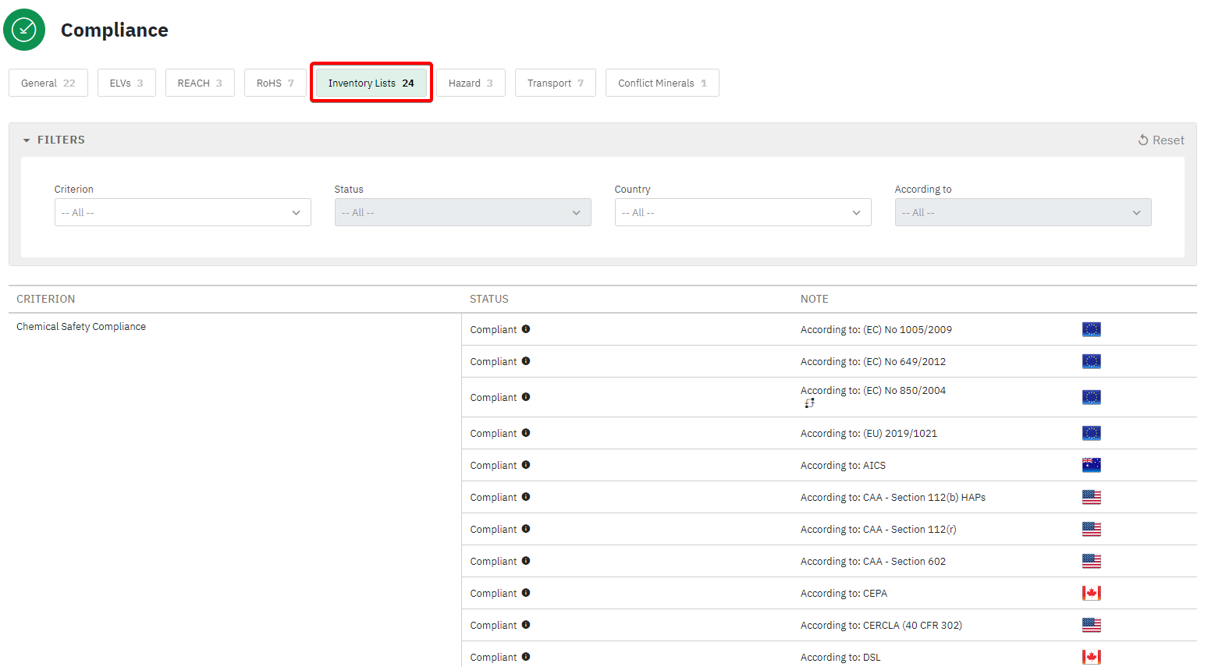Select the Conflict Minerals tab
Viewport: 1208px width, 667px height.
[662, 83]
